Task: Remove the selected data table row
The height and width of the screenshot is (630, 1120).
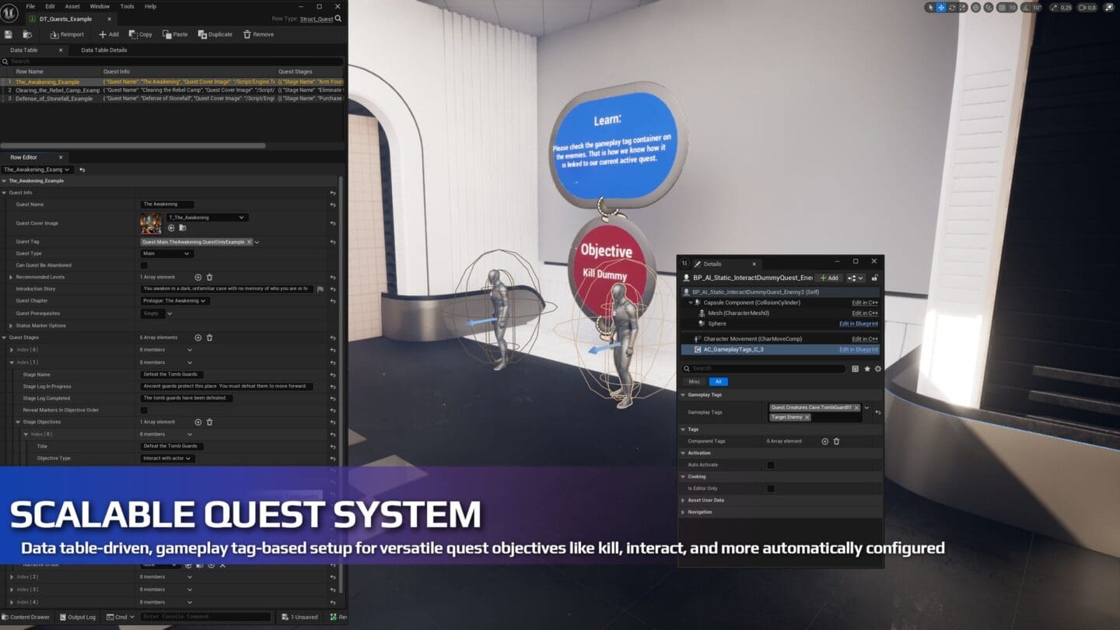Action: 258,34
